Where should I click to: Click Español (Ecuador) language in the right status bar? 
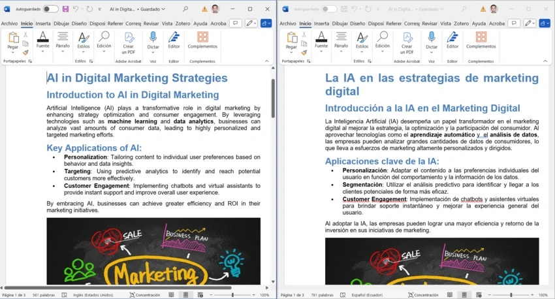click(x=367, y=294)
